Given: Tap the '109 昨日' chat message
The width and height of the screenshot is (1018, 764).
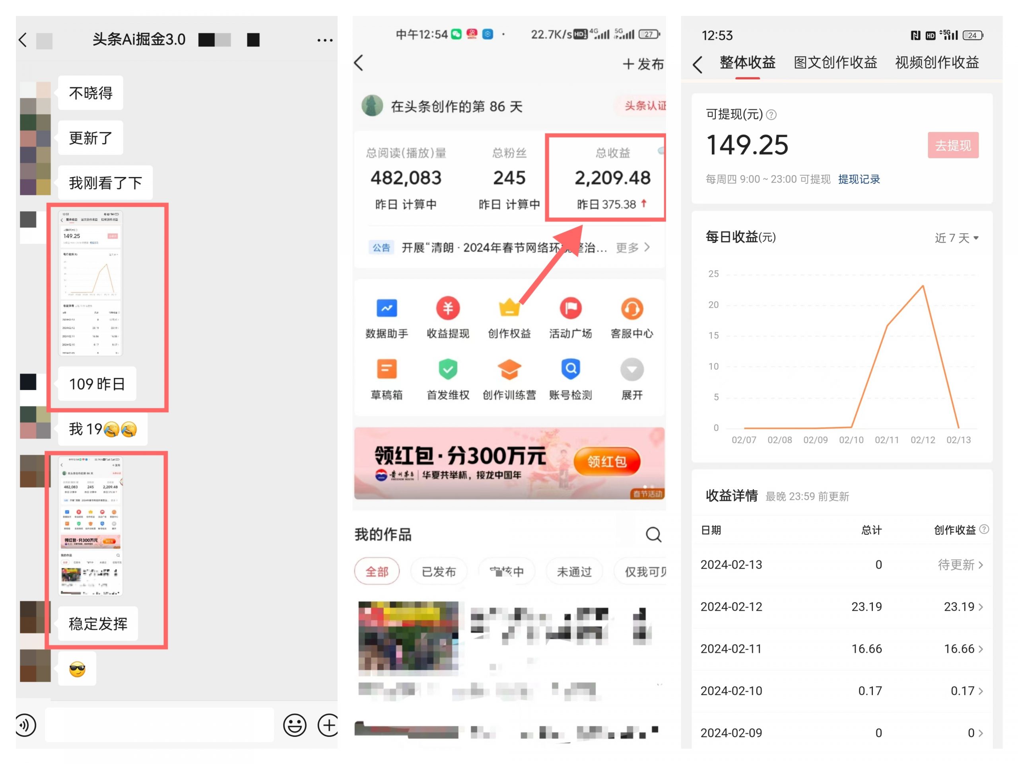Looking at the screenshot, I should tap(97, 384).
